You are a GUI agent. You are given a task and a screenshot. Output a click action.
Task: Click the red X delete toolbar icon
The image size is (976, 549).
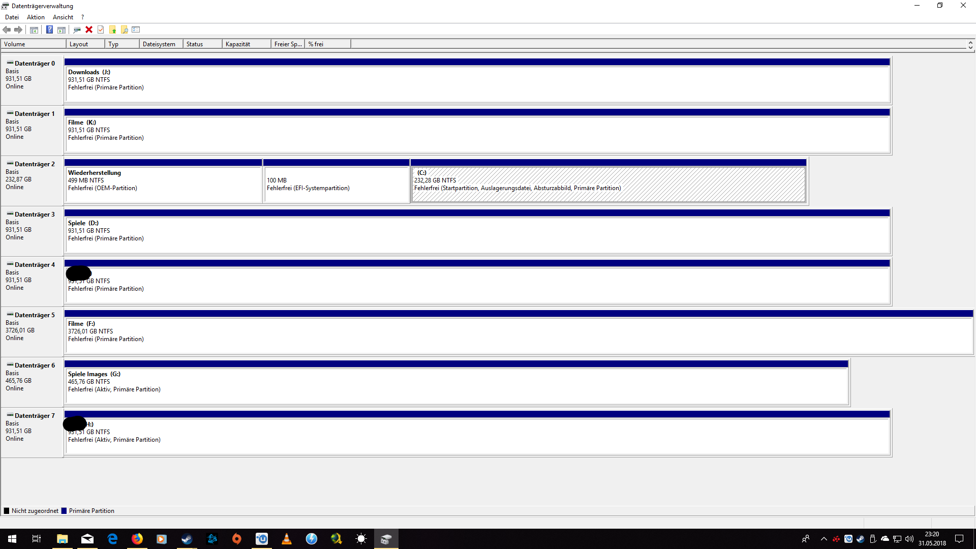point(89,29)
